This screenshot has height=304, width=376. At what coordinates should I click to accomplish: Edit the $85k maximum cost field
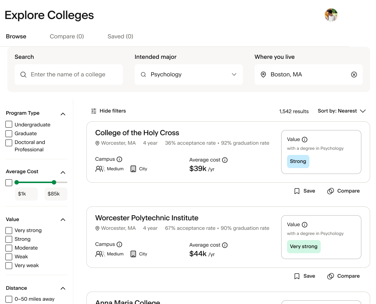coord(56,194)
